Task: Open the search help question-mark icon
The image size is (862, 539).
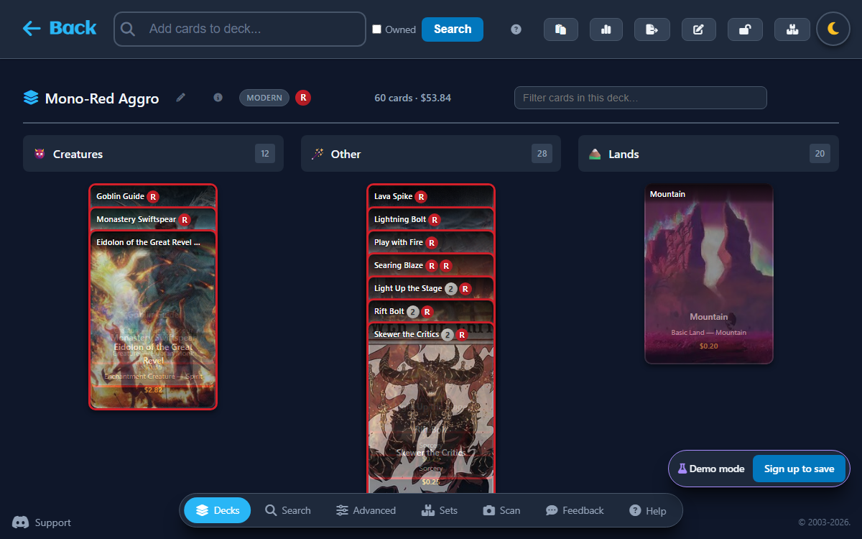Action: click(516, 29)
